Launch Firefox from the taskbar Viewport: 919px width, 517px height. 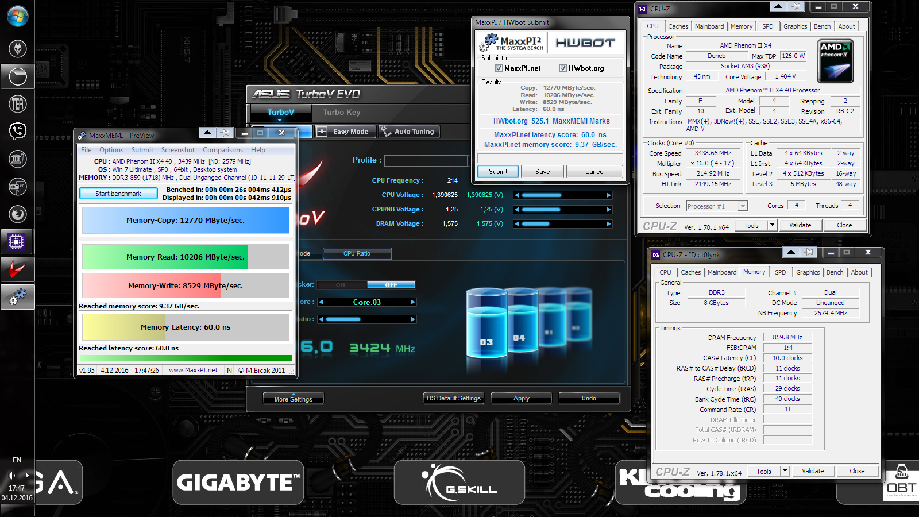point(17,214)
